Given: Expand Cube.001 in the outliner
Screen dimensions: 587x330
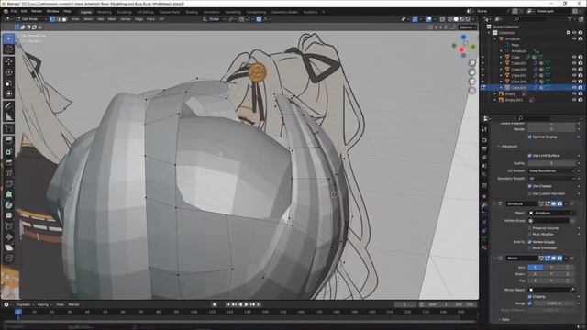Looking at the screenshot, I should click(501, 63).
